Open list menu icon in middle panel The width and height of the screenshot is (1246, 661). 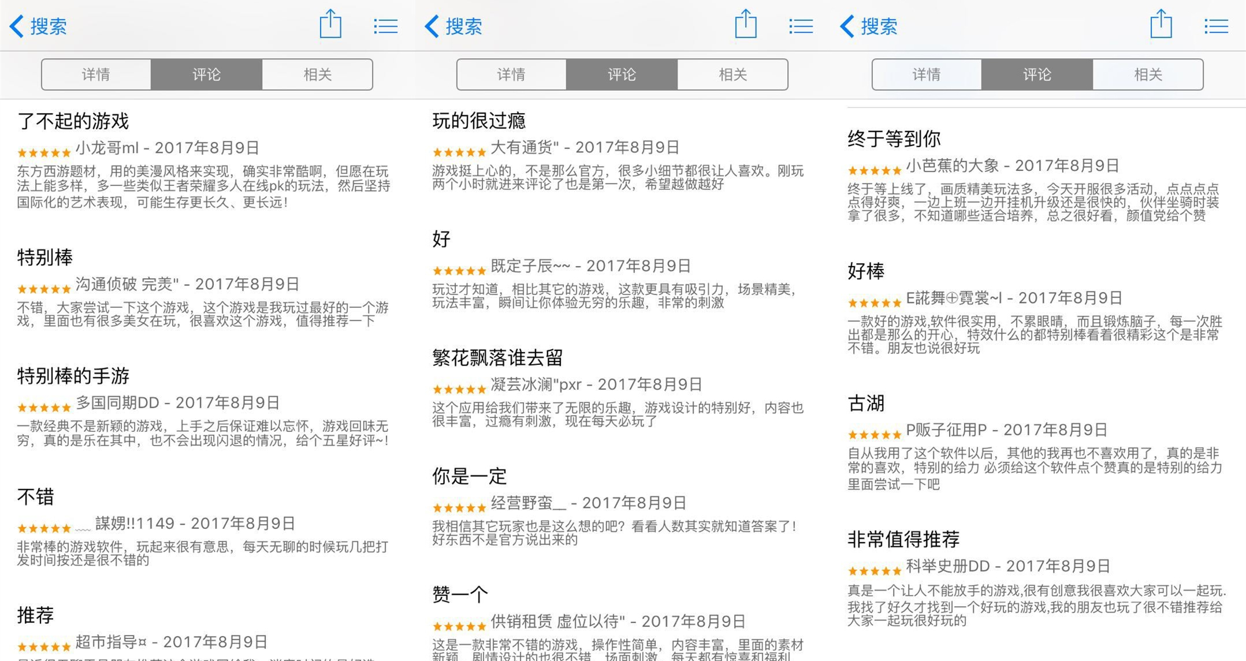[x=801, y=26]
